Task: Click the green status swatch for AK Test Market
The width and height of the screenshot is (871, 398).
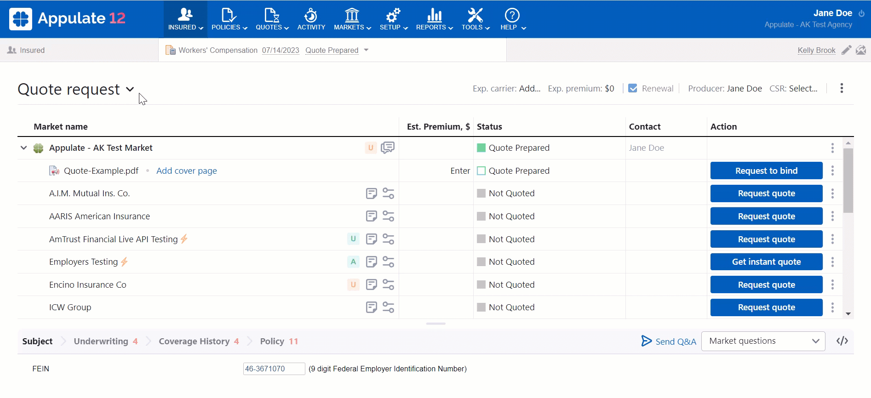Action: pyautogui.click(x=481, y=148)
